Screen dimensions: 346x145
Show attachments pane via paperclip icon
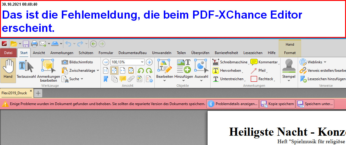pos(131,79)
